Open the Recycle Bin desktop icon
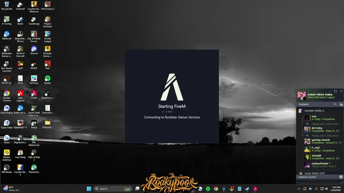Viewport: 344px width, 193px height. point(7,6)
